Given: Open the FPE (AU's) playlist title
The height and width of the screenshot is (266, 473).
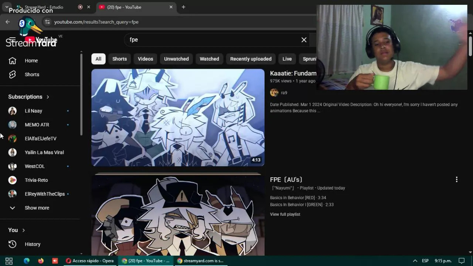Looking at the screenshot, I should 286,180.
